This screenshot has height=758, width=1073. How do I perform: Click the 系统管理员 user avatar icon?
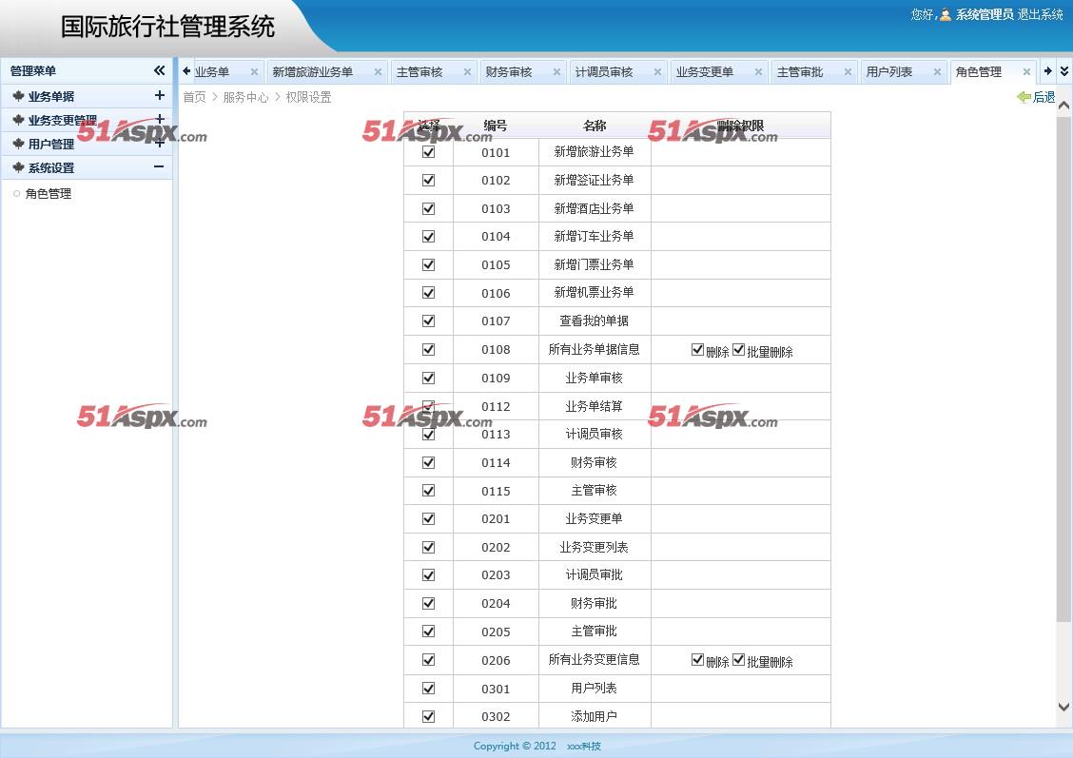pos(945,15)
